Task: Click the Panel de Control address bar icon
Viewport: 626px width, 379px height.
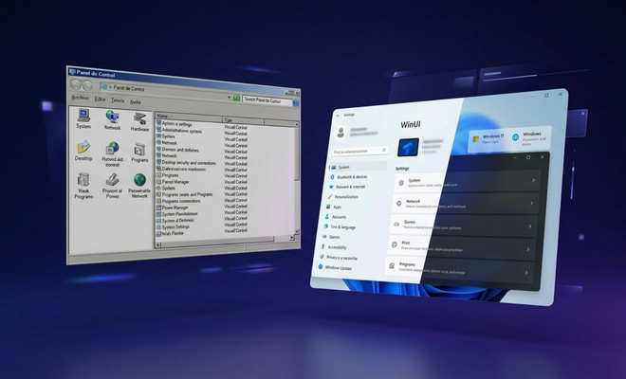Action: 104,86
